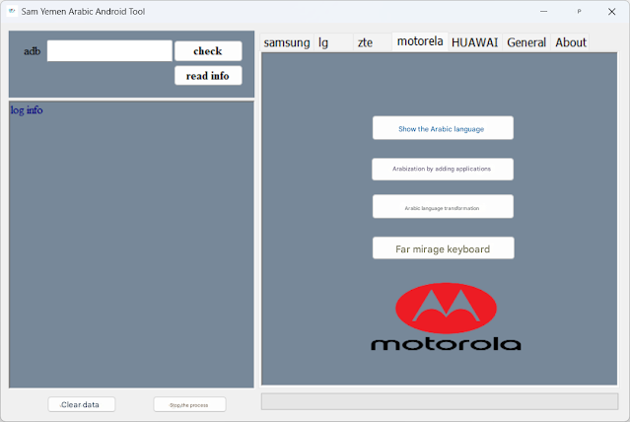Screen dimensions: 630x422
Task: Click the Clear data button
Action: 82,404
